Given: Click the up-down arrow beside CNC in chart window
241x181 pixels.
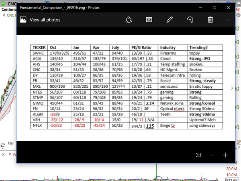Looking at the screenshot, I should tap(4, 15).
